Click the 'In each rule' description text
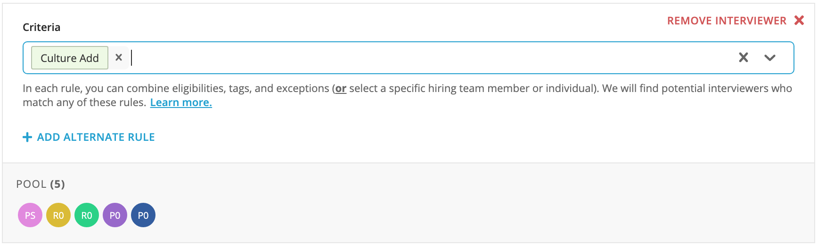Image resolution: width=818 pixels, height=246 pixels. tap(407, 95)
